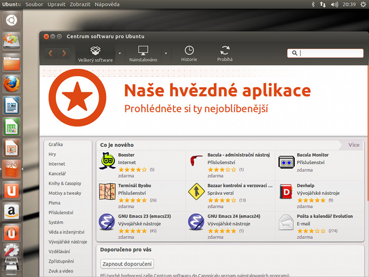The height and width of the screenshot is (277, 369).
Task: Select the Vzdělávání category
Action: (59, 252)
